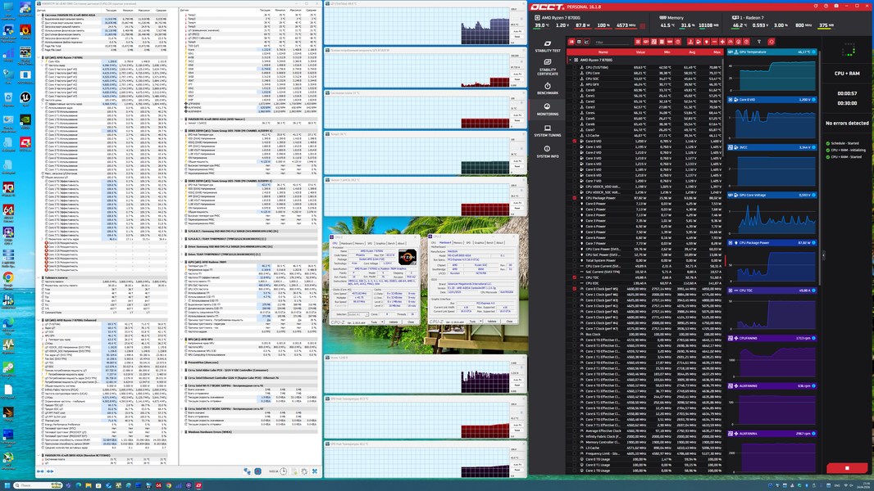874x491 pixels.
Task: Switch OCCT monitoring to graph view icon
Action: point(587,42)
